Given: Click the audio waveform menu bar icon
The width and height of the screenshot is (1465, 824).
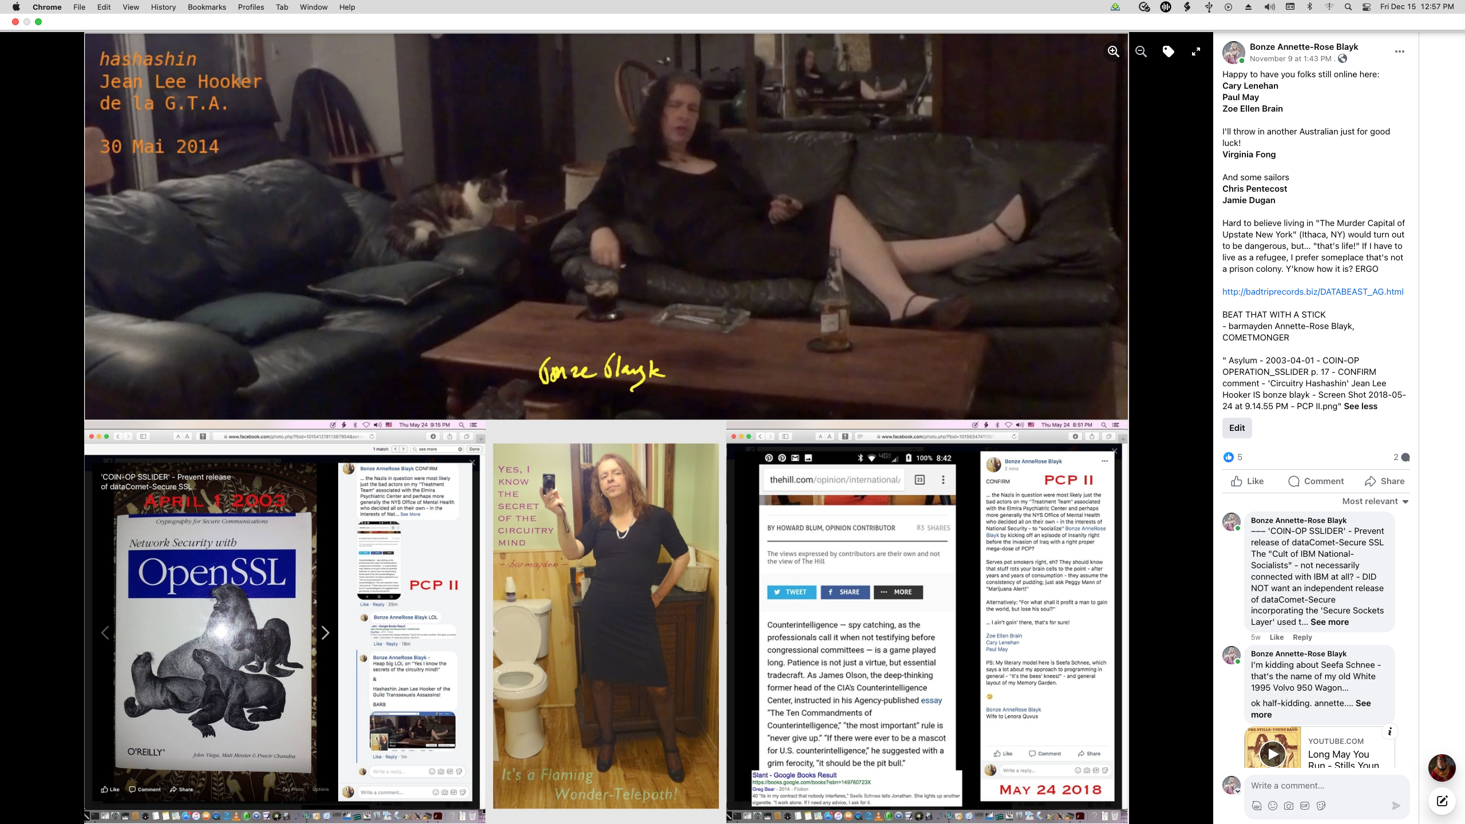Looking at the screenshot, I should (x=1166, y=7).
